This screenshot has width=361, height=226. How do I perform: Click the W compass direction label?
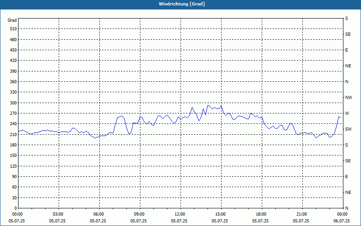click(347, 113)
